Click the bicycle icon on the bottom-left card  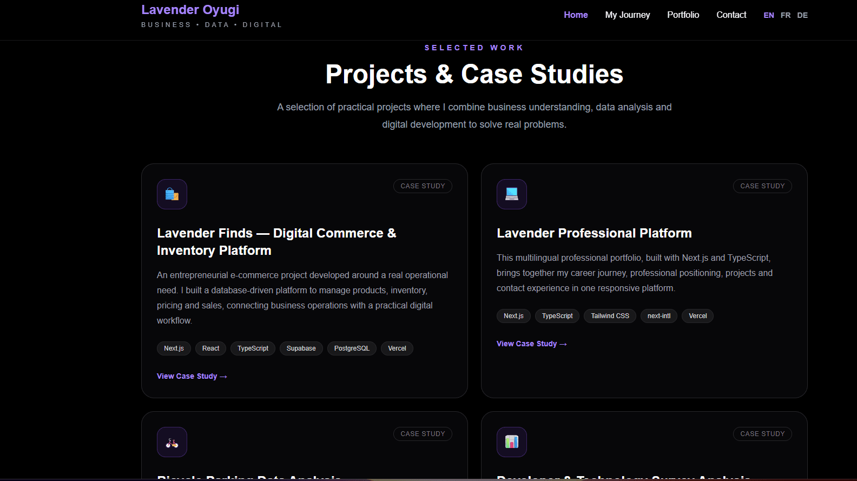pyautogui.click(x=172, y=442)
